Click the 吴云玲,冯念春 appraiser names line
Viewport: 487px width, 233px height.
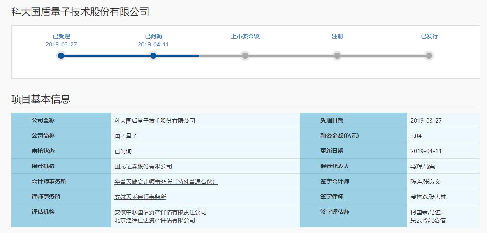429,220
